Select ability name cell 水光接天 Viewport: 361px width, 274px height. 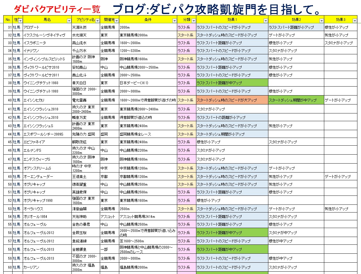(86, 35)
